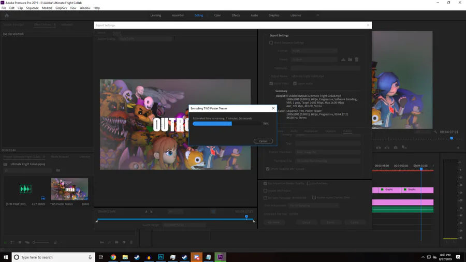Click the Import Preset folder icon

click(350, 60)
